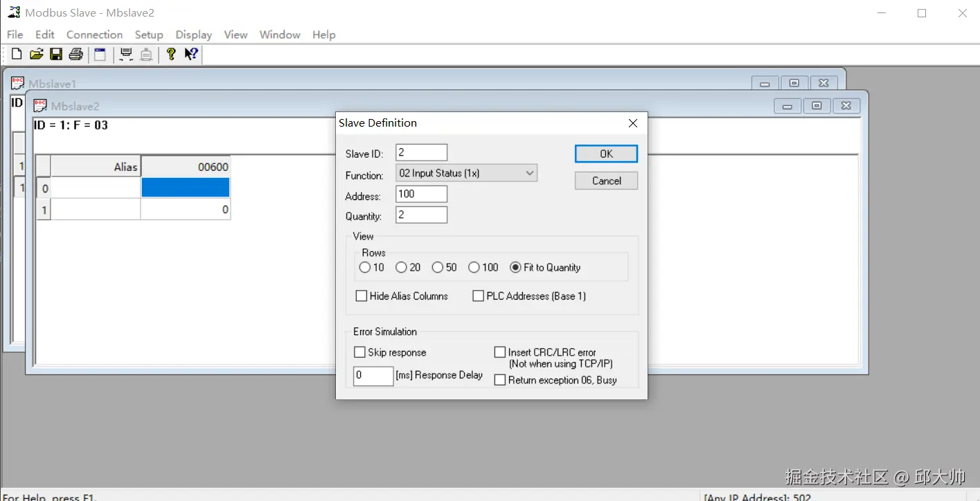Screen dimensions: 980x501
Task: Close the Slave Definition dialog with X
Action: tap(632, 123)
